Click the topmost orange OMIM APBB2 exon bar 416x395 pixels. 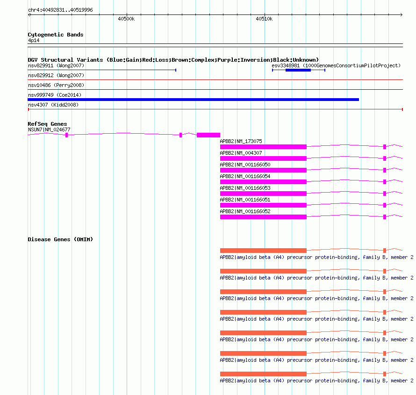click(x=263, y=251)
